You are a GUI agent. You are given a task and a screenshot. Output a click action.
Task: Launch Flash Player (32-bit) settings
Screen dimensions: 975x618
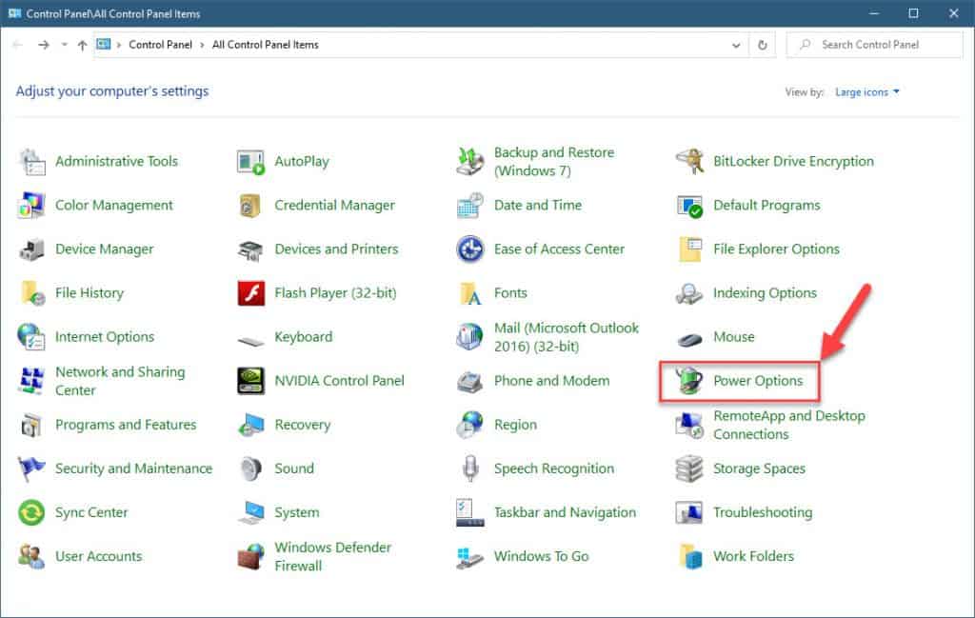click(336, 292)
